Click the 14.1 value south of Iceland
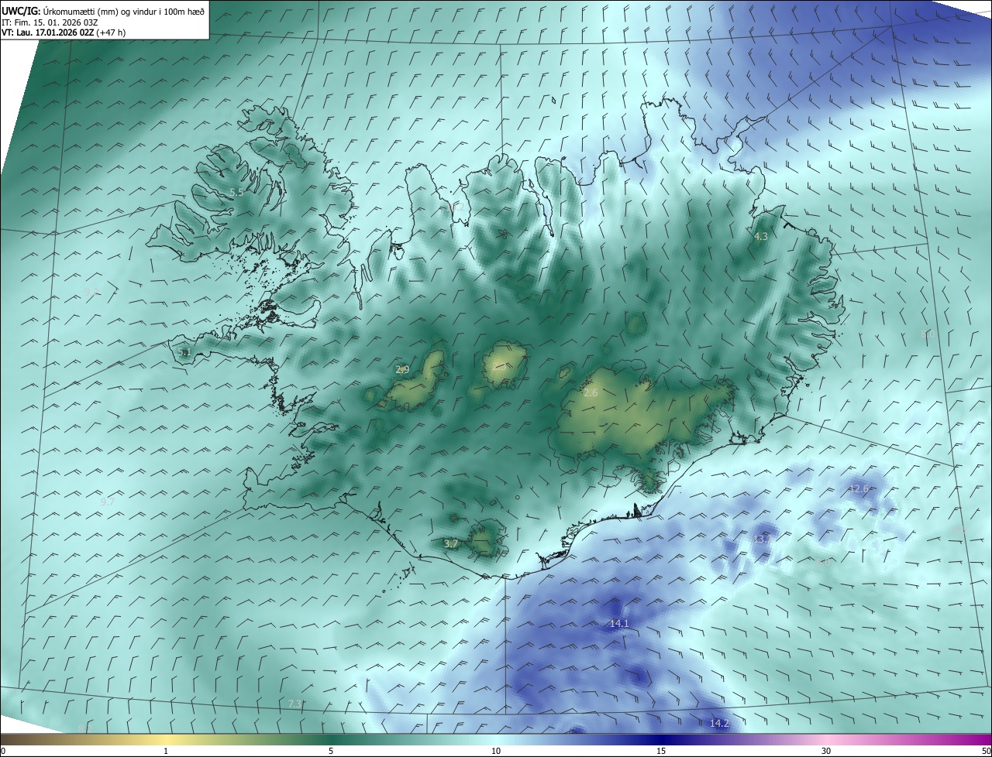992x757 pixels. (x=619, y=623)
